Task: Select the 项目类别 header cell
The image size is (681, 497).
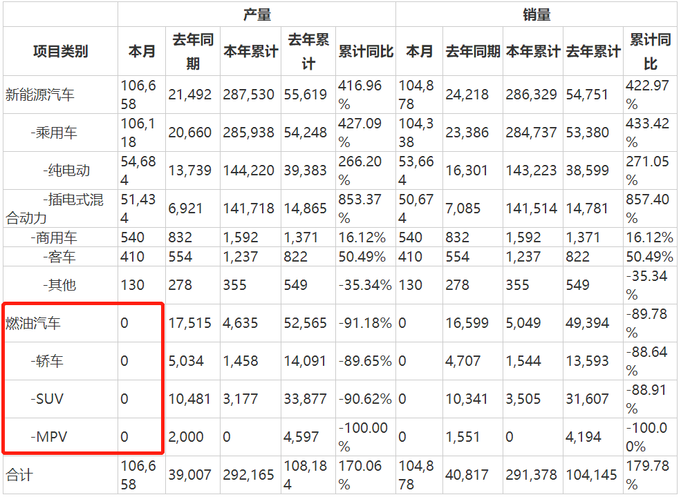Action: (x=60, y=52)
